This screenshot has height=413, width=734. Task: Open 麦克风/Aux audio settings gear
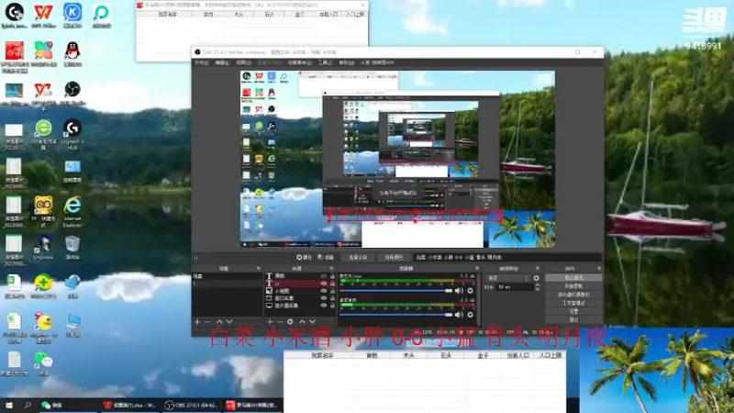[470, 291]
